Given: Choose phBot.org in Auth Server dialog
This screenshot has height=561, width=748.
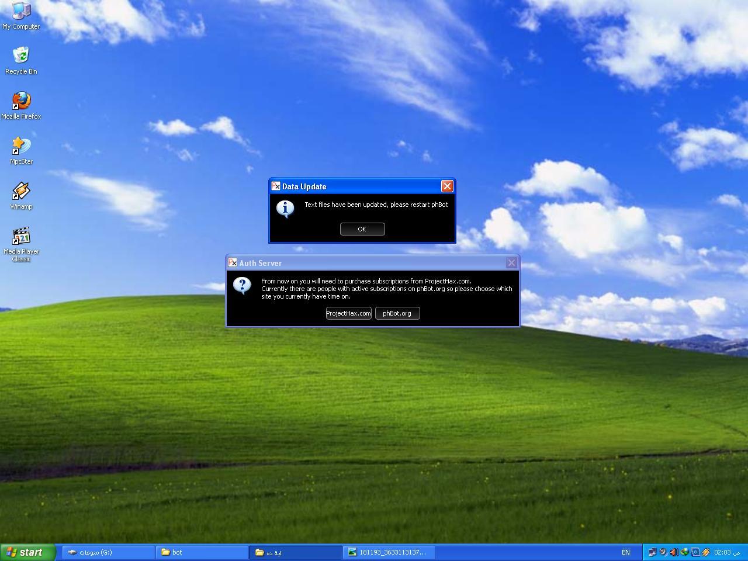Looking at the screenshot, I should pos(397,313).
